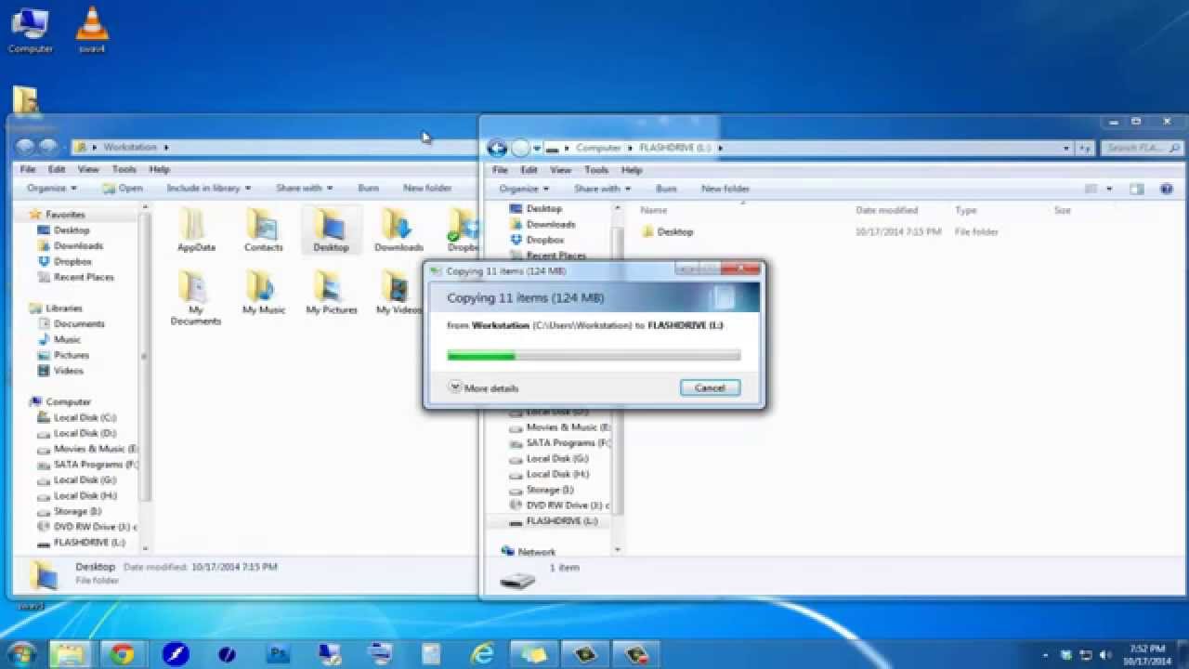Open Include in library dropdown
Image resolution: width=1189 pixels, height=669 pixels.
tap(209, 188)
